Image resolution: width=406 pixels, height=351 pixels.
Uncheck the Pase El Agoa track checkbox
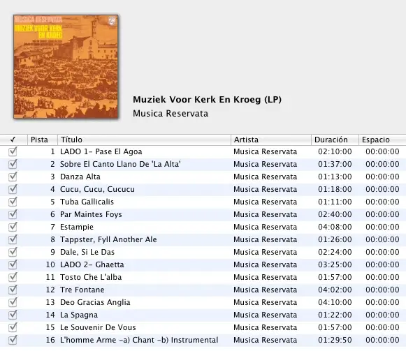coord(13,151)
